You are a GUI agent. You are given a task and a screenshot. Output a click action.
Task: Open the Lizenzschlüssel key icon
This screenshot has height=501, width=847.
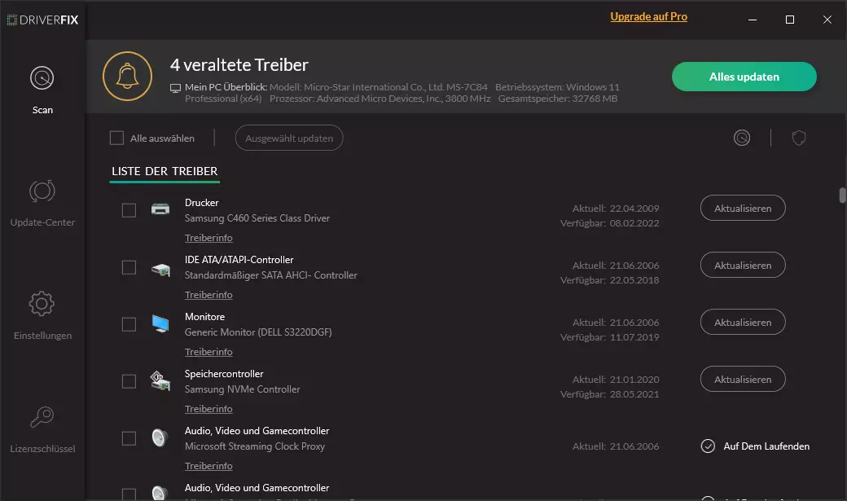click(42, 417)
